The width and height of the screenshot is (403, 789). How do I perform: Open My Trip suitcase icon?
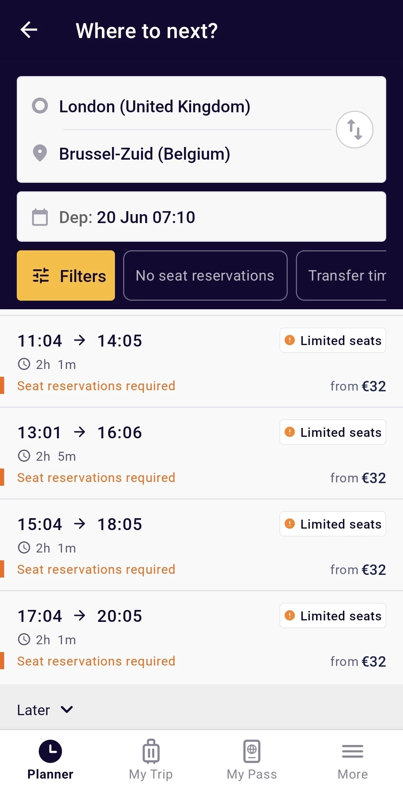[151, 751]
